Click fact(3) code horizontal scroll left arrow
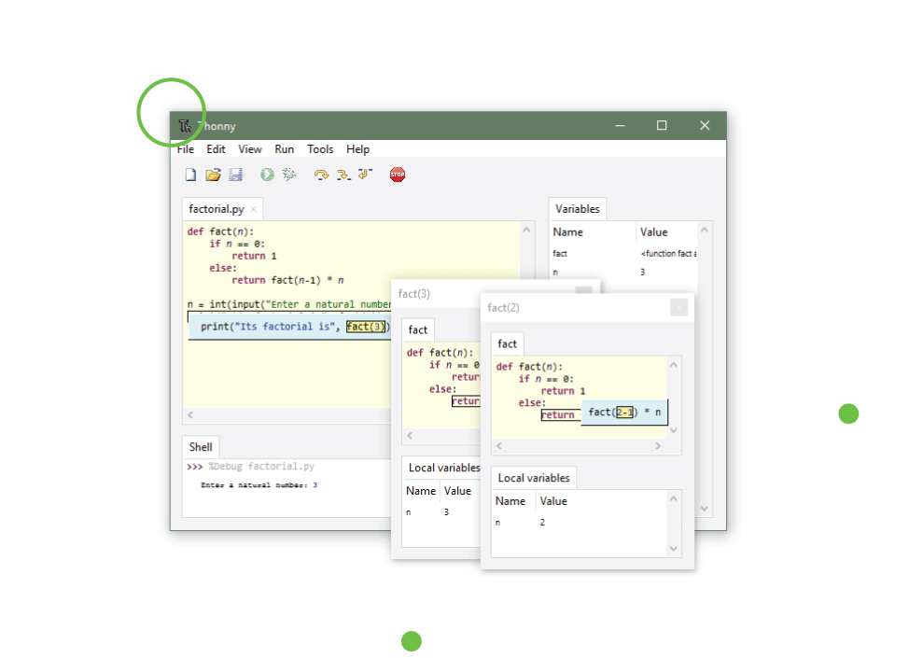The image size is (923, 658). [x=410, y=436]
